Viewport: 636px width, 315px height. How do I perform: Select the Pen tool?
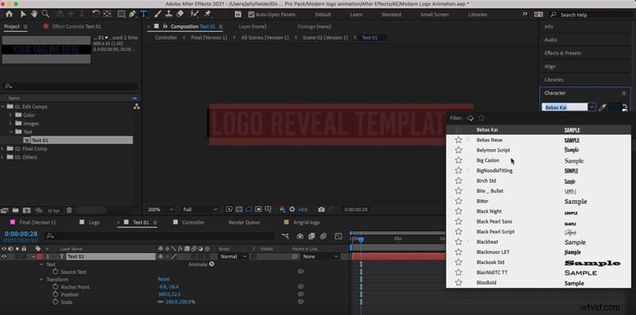tap(132, 14)
